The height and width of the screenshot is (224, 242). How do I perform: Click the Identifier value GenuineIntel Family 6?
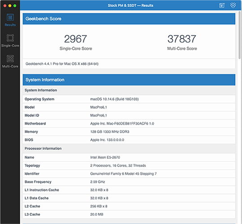pyautogui.click(x=123, y=174)
